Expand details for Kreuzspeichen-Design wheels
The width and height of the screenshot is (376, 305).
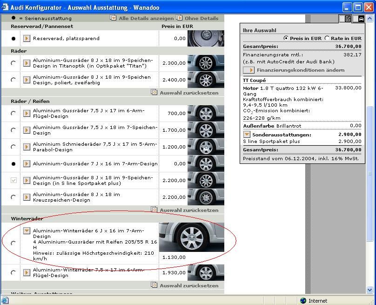(x=27, y=197)
